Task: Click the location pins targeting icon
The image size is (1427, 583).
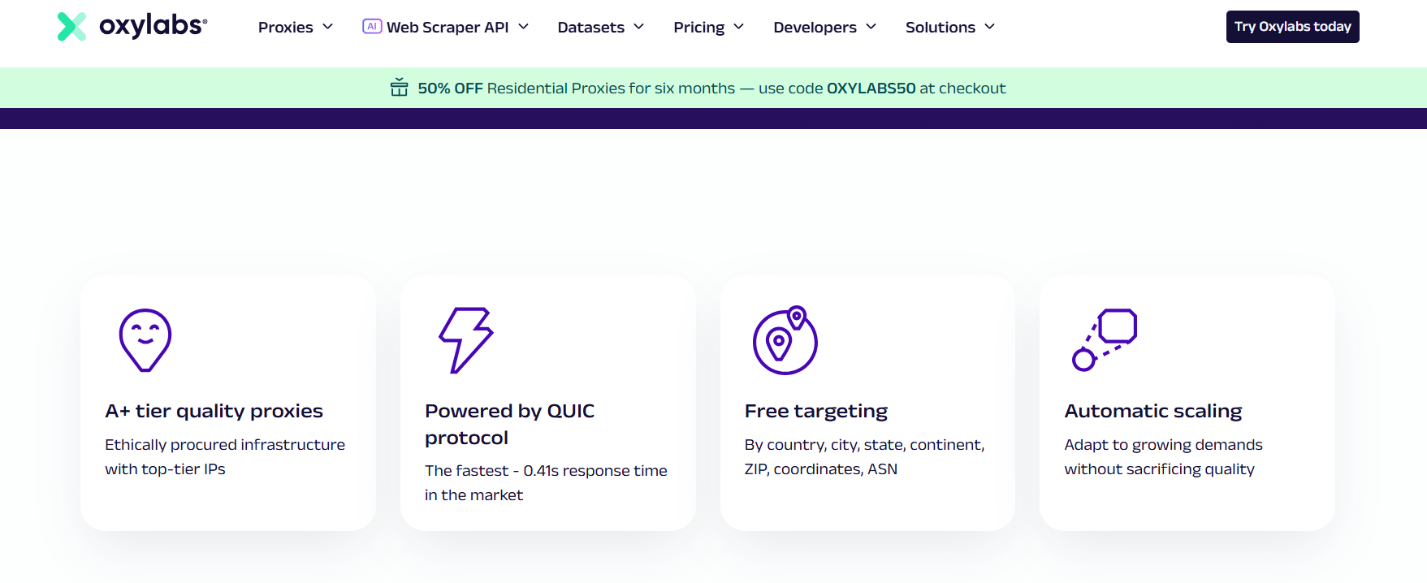Action: click(784, 339)
